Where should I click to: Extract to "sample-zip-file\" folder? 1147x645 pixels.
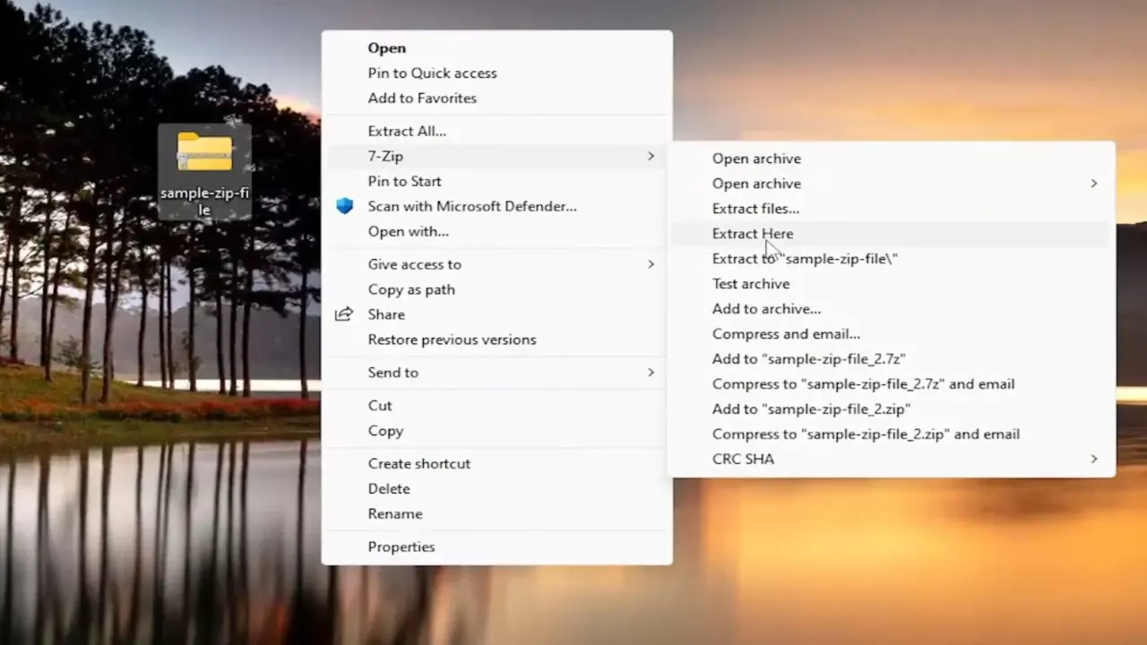[805, 259]
